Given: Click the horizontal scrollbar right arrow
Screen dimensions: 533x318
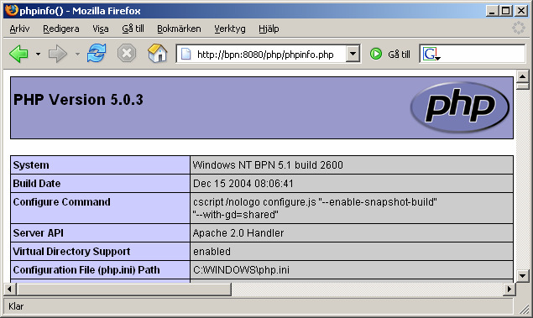Looking at the screenshot, I should [509, 289].
